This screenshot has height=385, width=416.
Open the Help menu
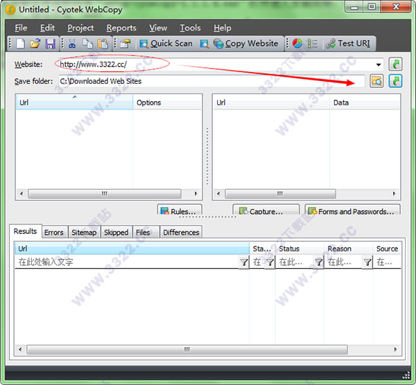[223, 28]
